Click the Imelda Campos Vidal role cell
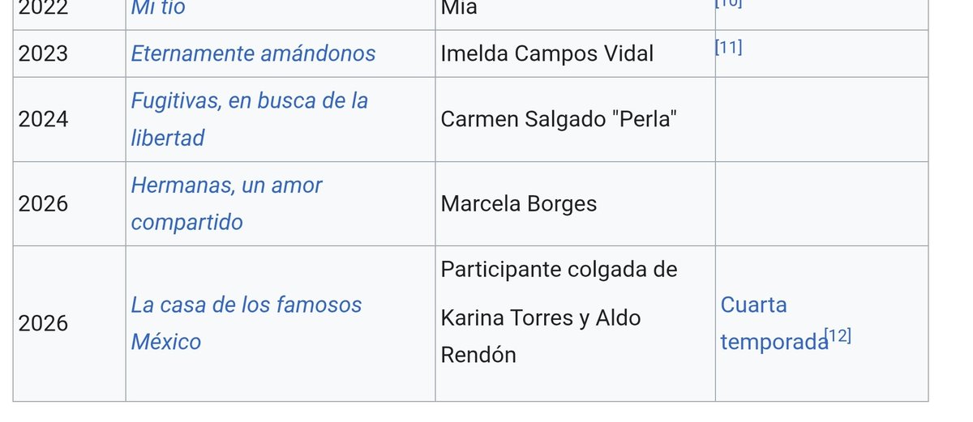This screenshot has height=422, width=973. [575, 53]
